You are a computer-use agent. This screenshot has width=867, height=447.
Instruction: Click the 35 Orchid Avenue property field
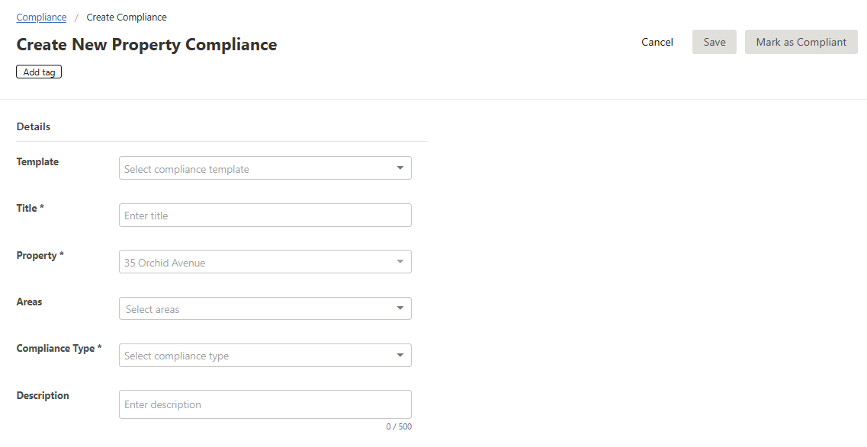point(255,262)
